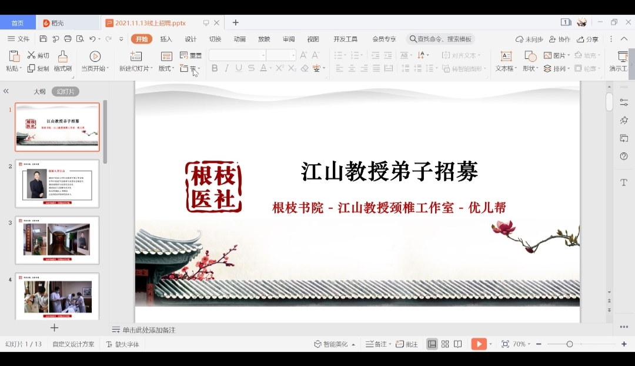This screenshot has width=635, height=366.
Task: Click the search commands (查找命令) field
Action: [440, 39]
